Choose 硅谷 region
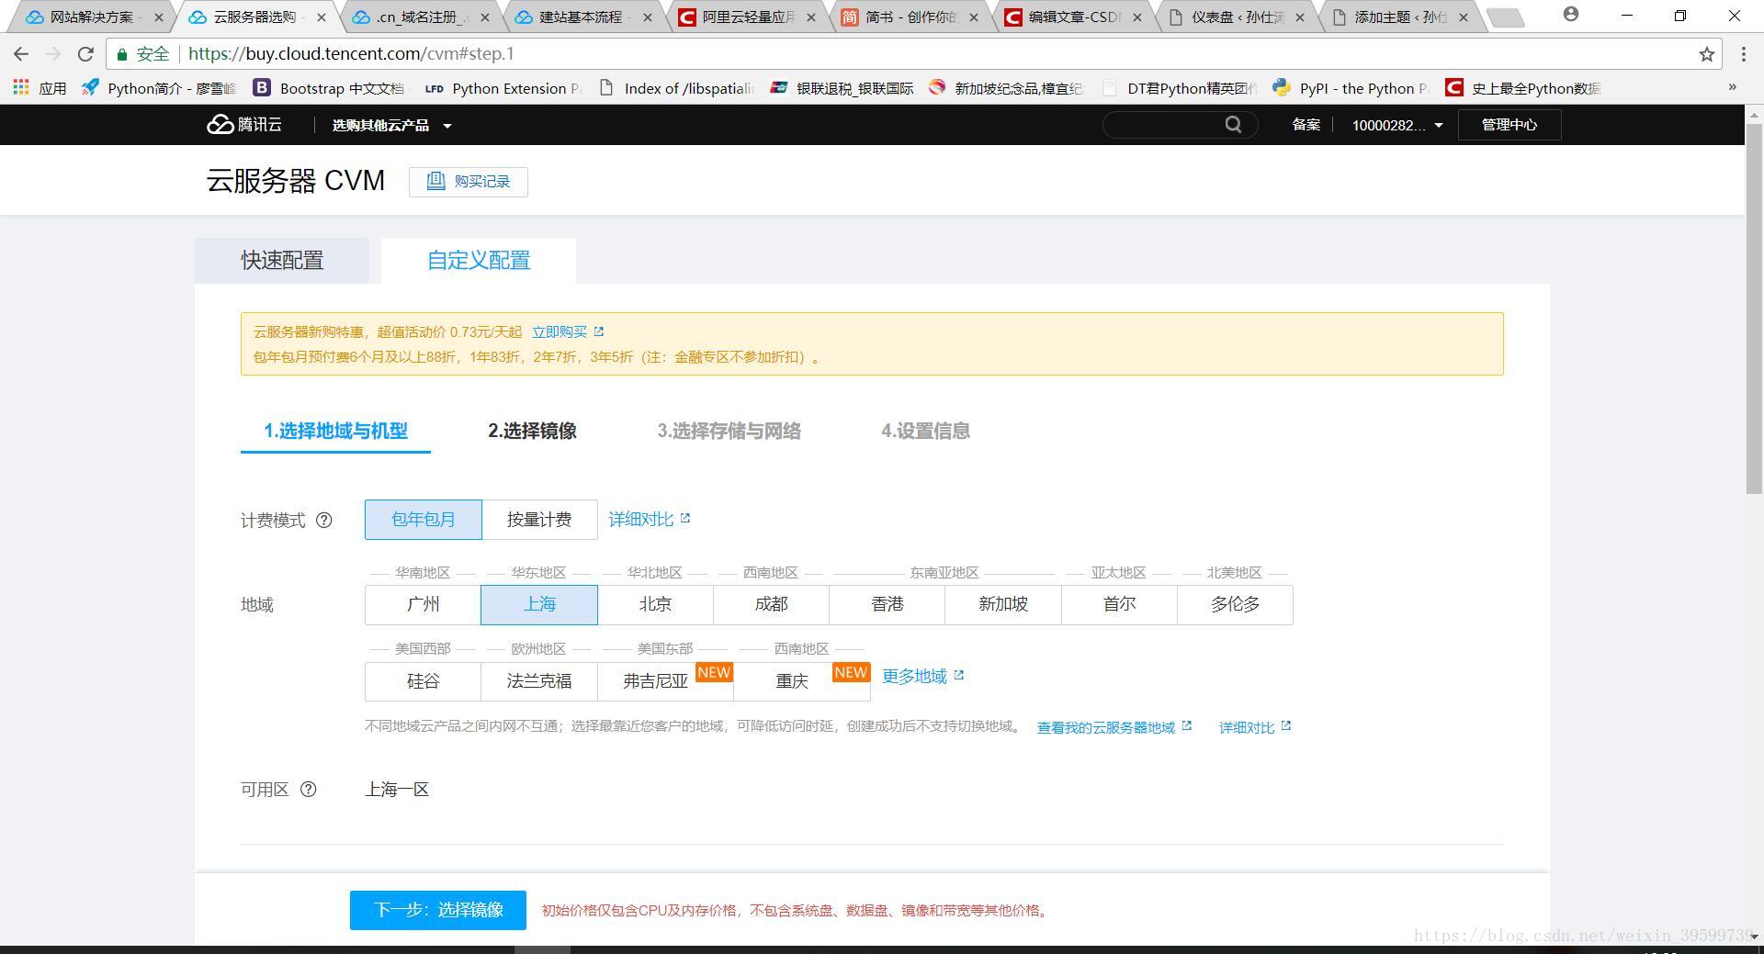The height and width of the screenshot is (954, 1764). pyautogui.click(x=423, y=681)
